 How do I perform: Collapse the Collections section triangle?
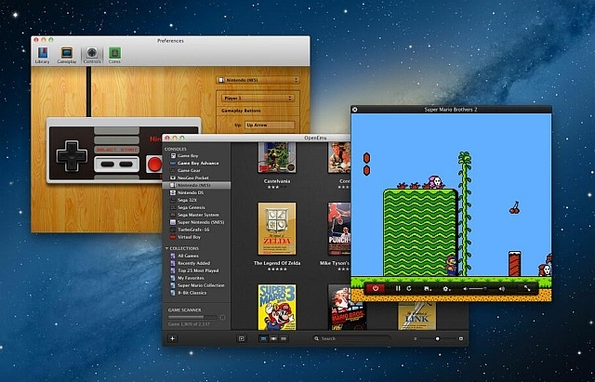click(166, 248)
